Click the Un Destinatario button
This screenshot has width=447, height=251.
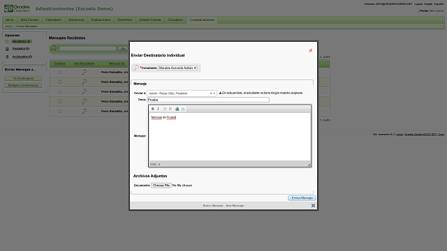(x=23, y=78)
